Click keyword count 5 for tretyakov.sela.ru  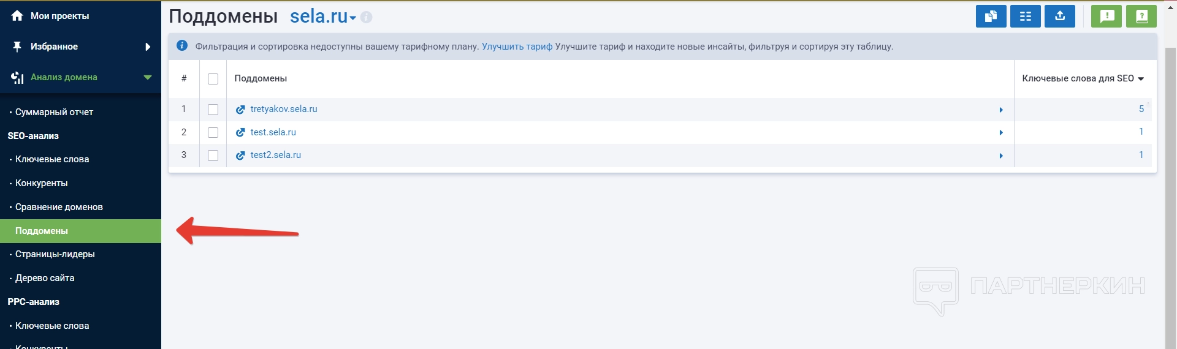(x=1141, y=109)
